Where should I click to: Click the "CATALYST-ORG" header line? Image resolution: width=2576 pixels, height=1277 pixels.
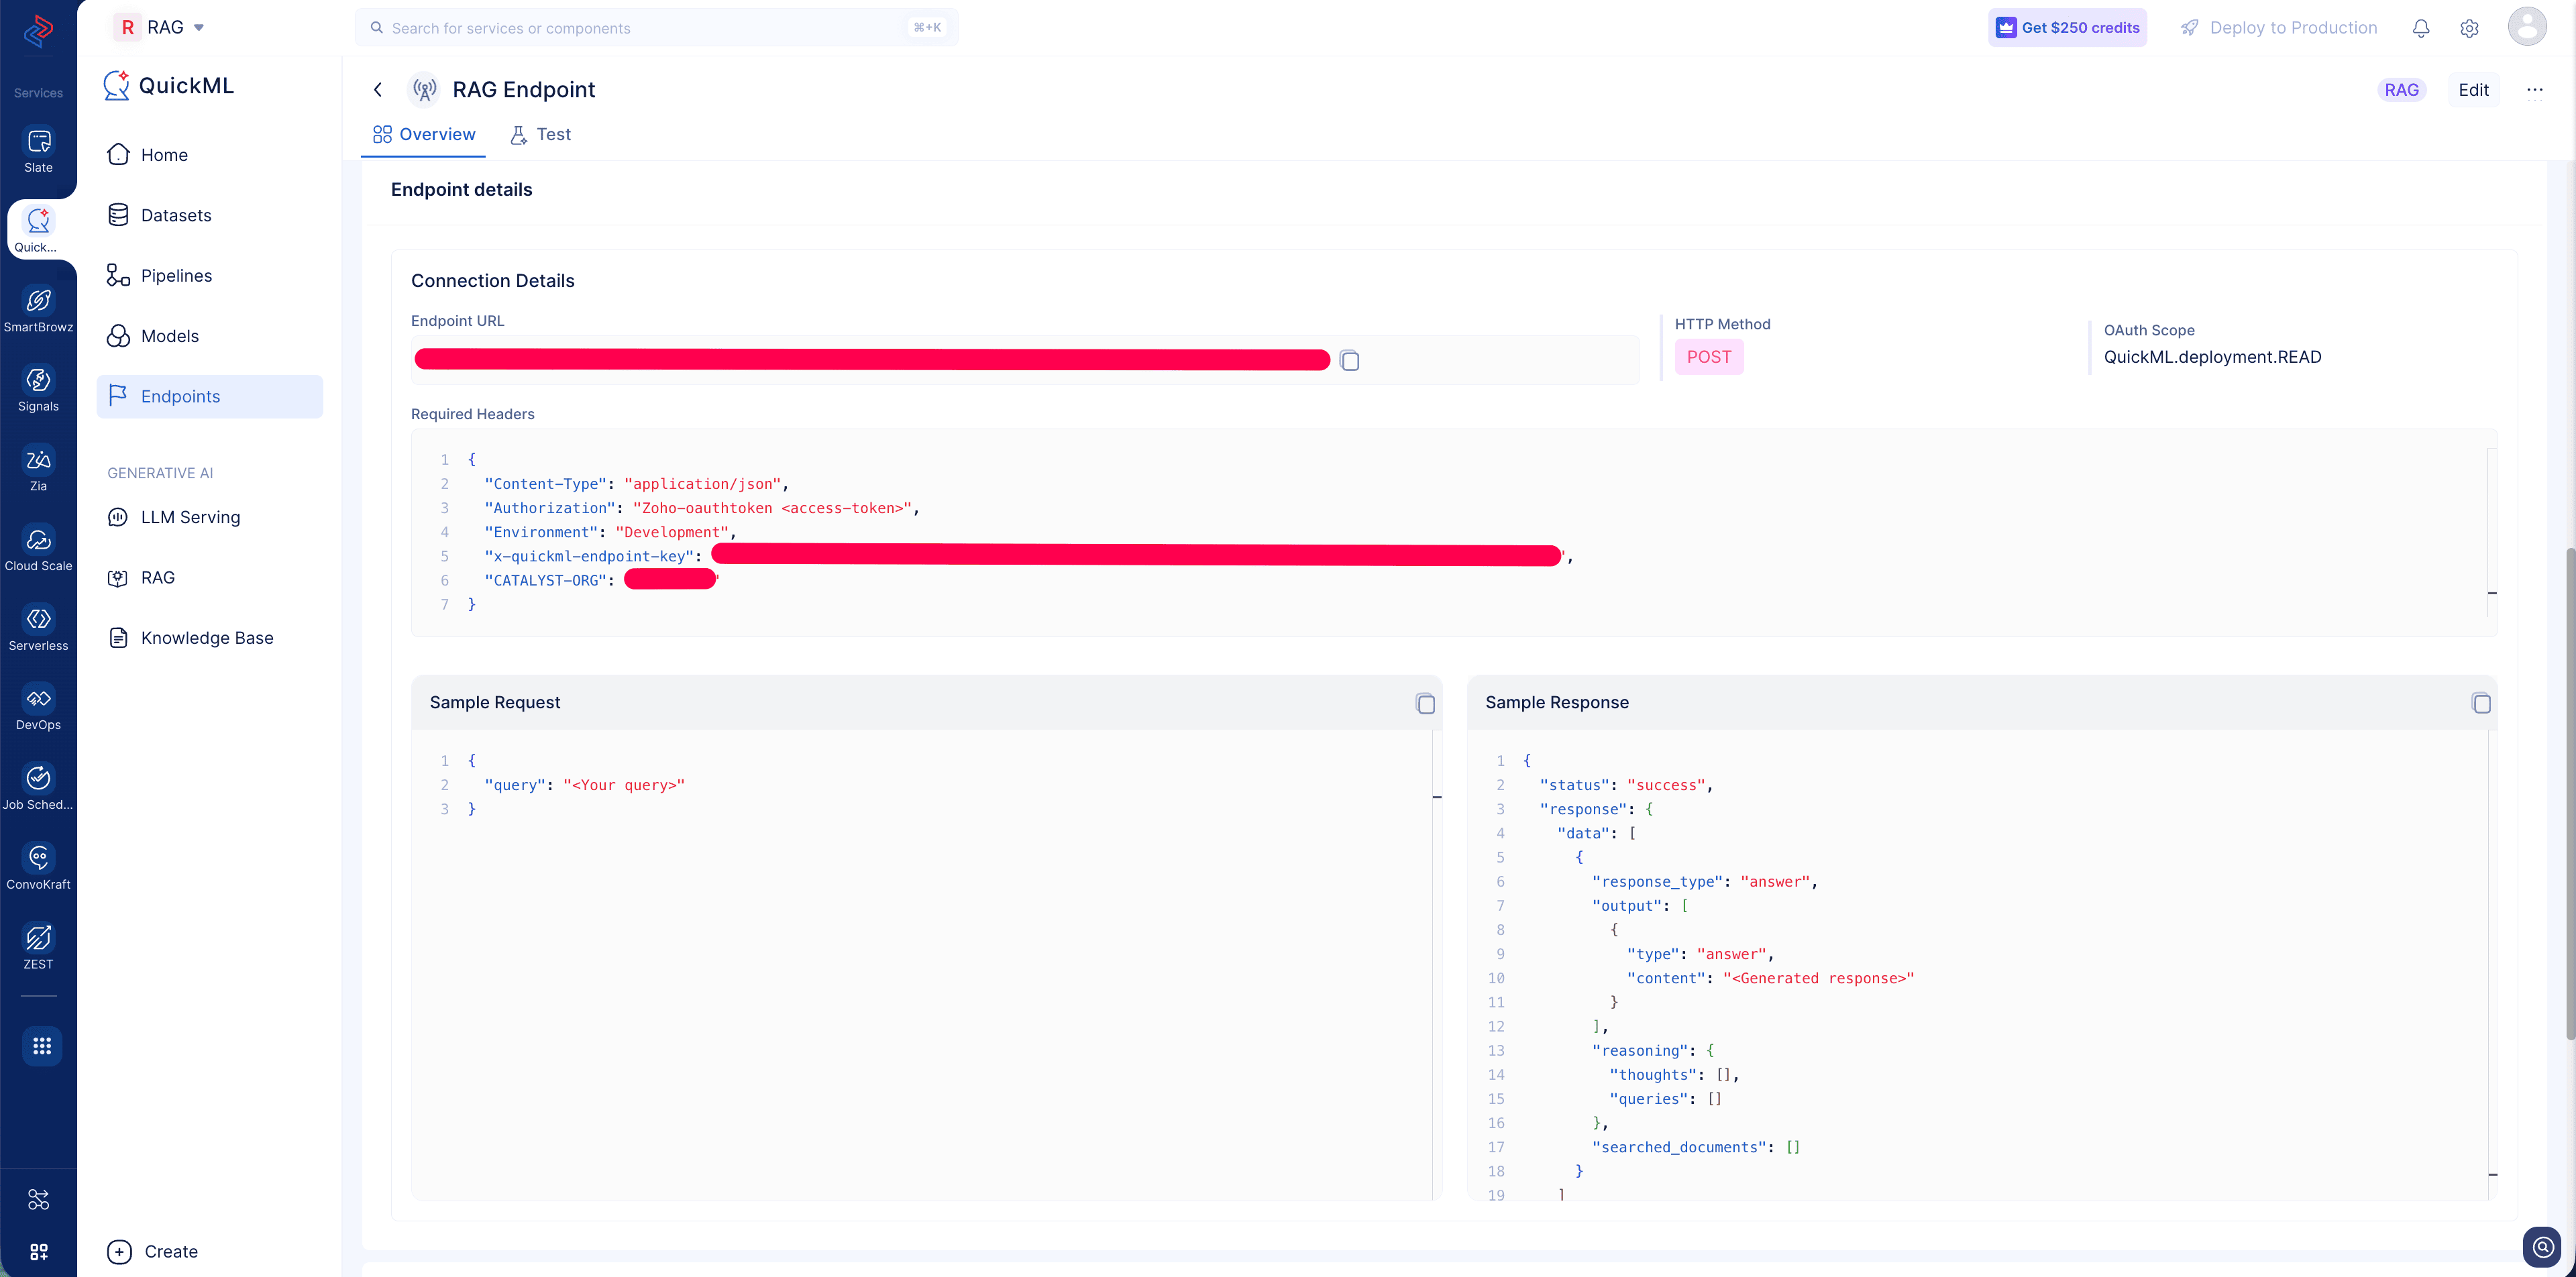tap(601, 580)
